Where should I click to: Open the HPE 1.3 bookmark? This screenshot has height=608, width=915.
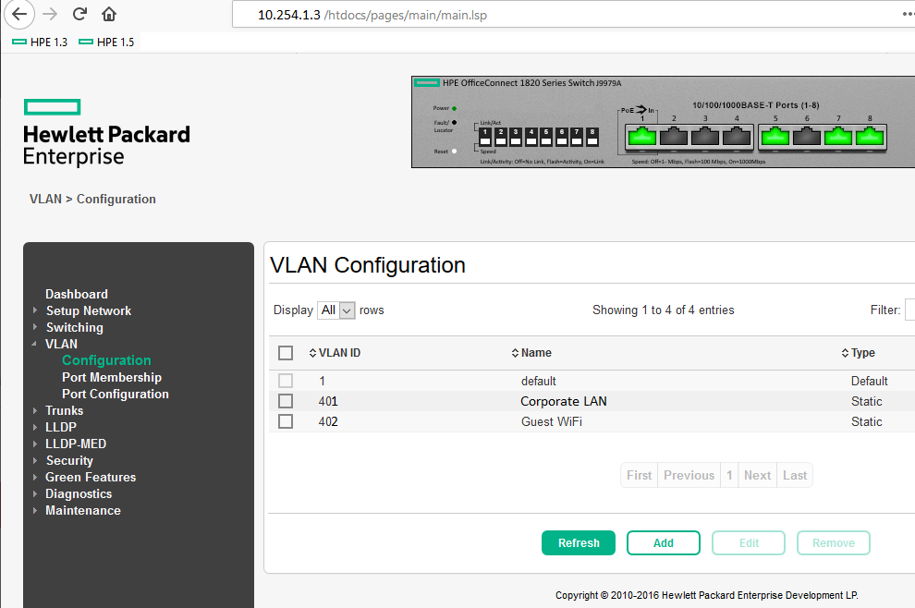(x=41, y=42)
